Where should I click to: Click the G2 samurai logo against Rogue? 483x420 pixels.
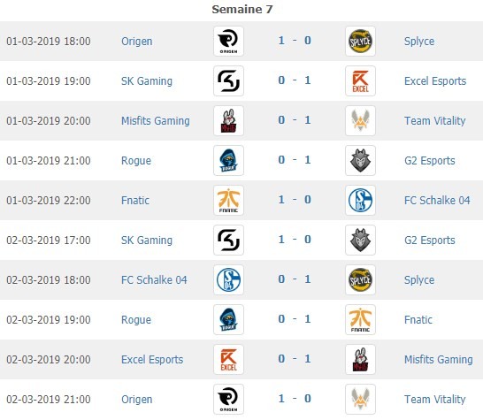pos(360,160)
